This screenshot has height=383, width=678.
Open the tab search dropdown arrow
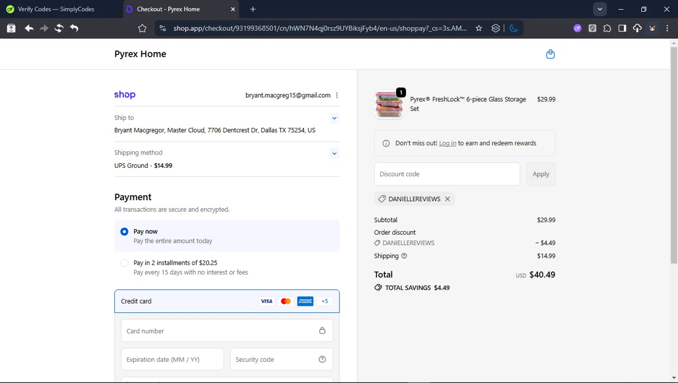(x=600, y=9)
